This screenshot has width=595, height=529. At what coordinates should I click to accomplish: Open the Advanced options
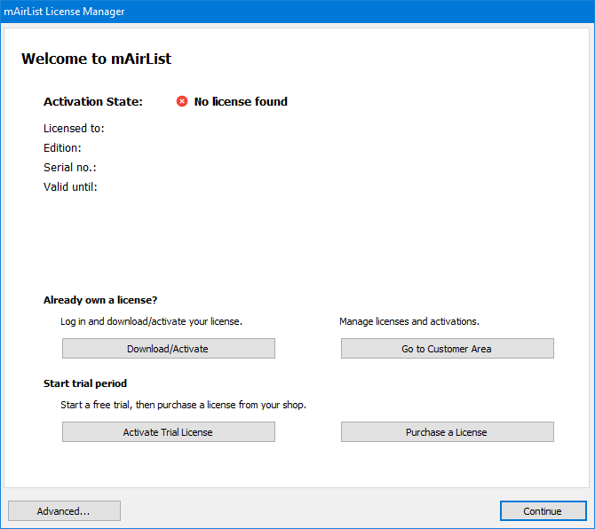(64, 511)
